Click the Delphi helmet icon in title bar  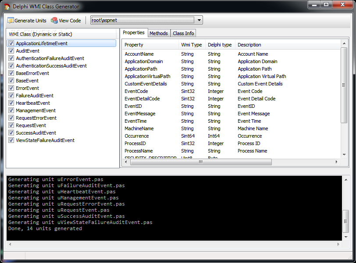(x=7, y=7)
